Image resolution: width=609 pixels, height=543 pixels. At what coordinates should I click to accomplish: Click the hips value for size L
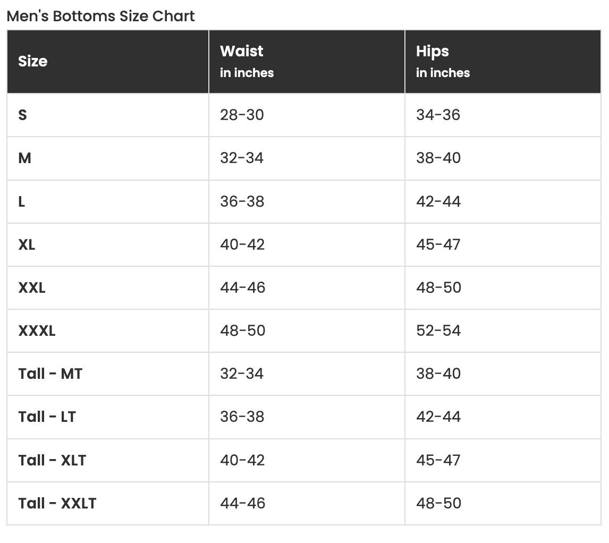click(438, 201)
